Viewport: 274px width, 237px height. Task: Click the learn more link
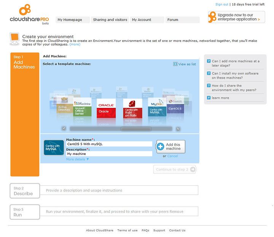click(220, 98)
